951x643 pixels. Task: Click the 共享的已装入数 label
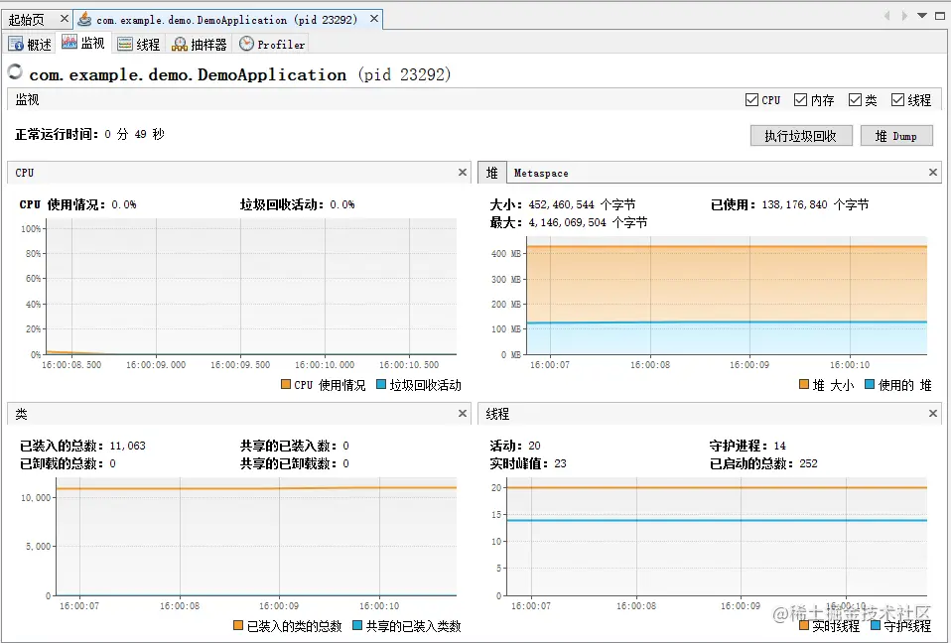coord(288,446)
